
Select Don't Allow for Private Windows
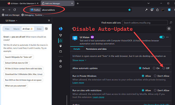point(155,76)
